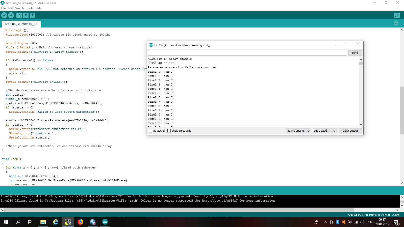Open the Help menu
The image size is (404, 227).
(x=38, y=8)
